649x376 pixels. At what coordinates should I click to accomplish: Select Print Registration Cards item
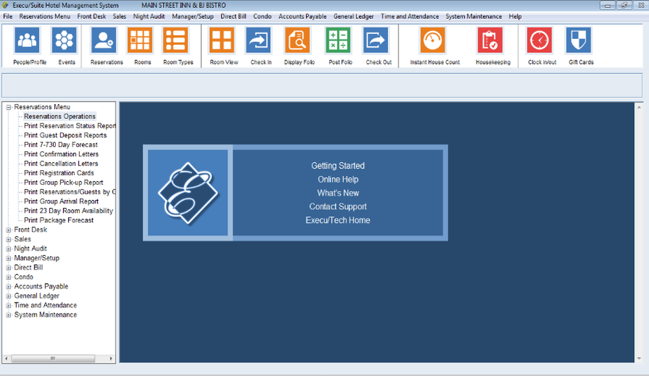coord(59,173)
